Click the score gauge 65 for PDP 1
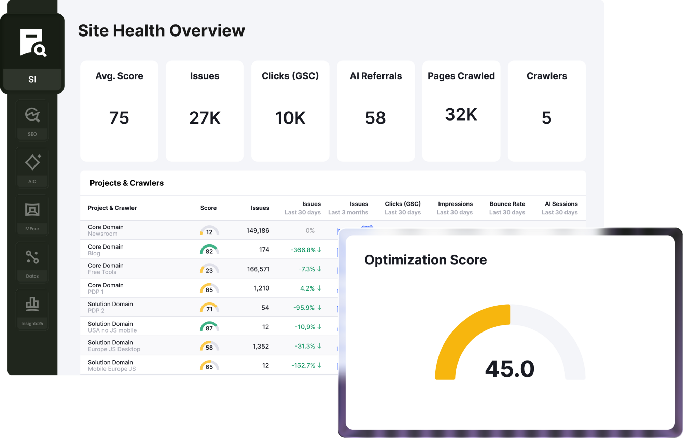The image size is (683, 438). point(209,288)
